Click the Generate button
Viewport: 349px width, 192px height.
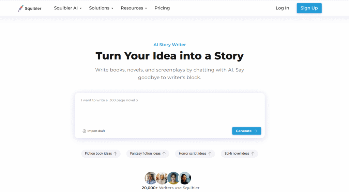point(246,131)
